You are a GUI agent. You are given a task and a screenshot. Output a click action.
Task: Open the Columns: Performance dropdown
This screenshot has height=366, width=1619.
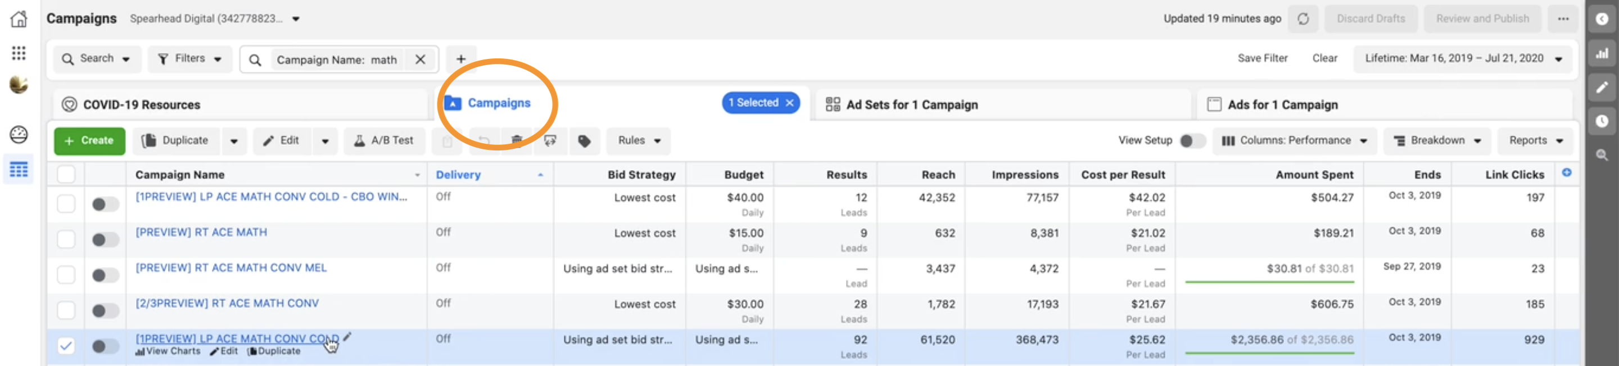[1295, 141]
